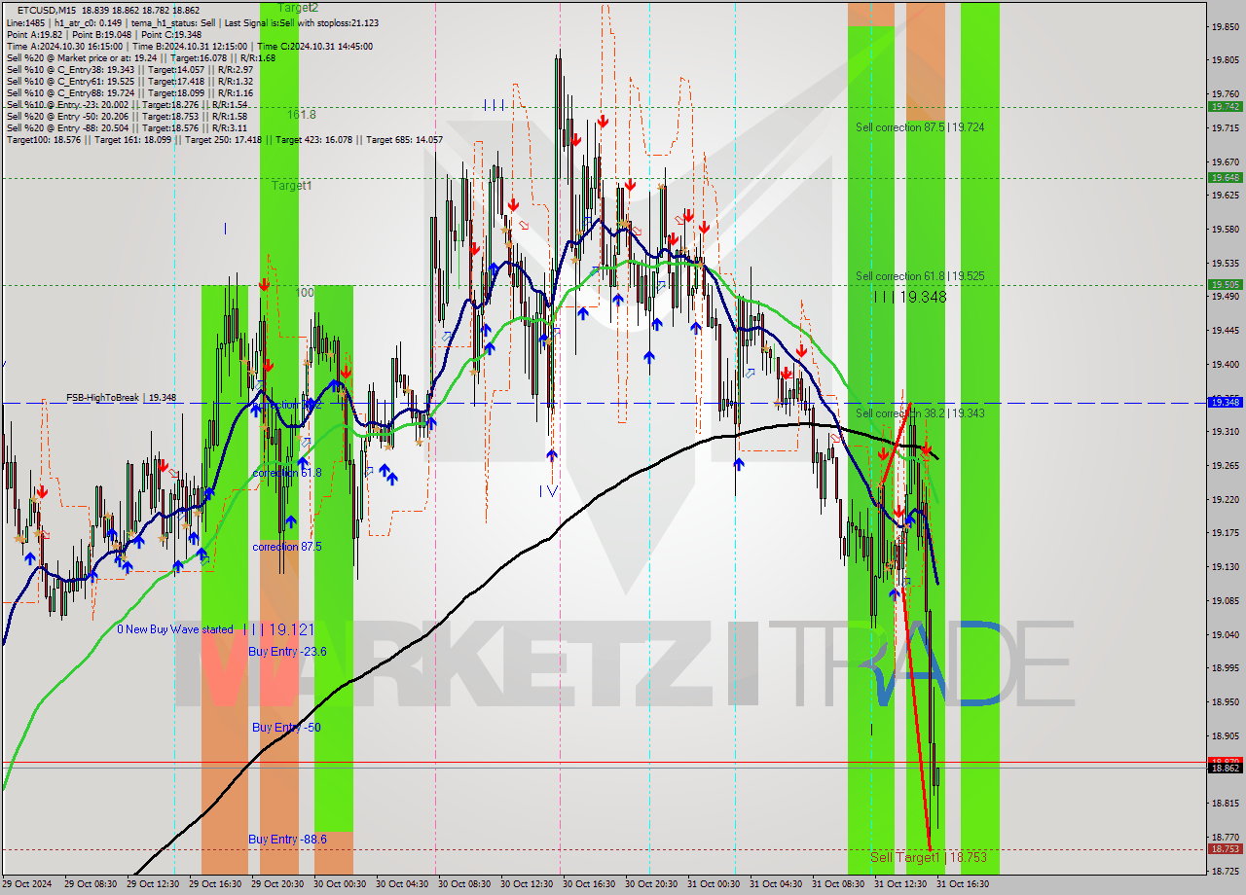Click the 19.220 price axis label
1246x895 pixels.
(x=1225, y=499)
